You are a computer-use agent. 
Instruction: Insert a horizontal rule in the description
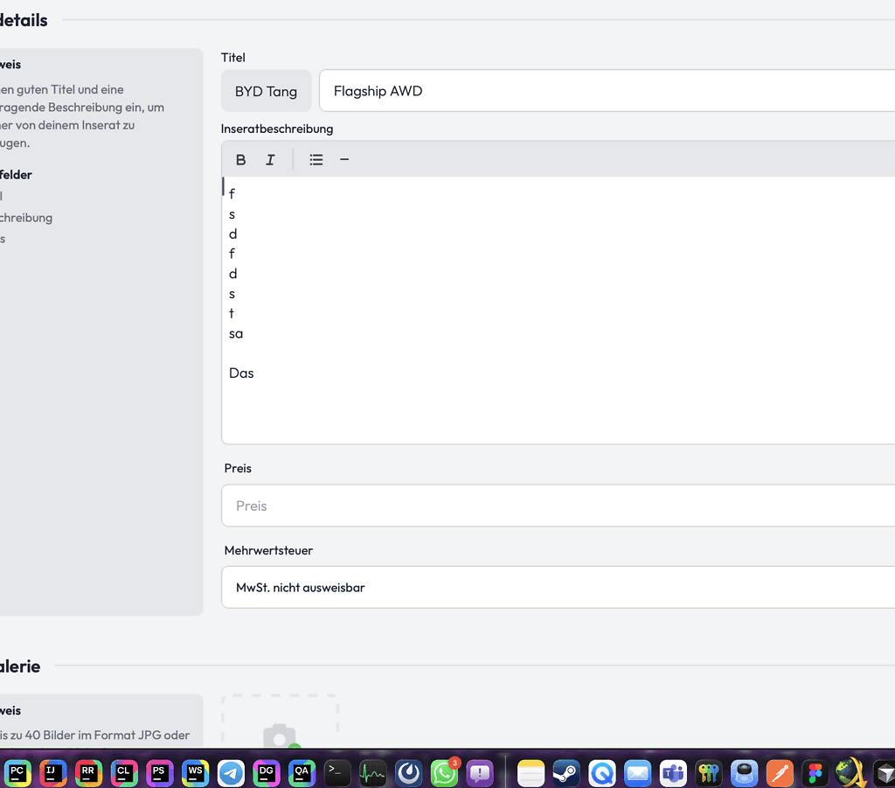[x=344, y=160]
